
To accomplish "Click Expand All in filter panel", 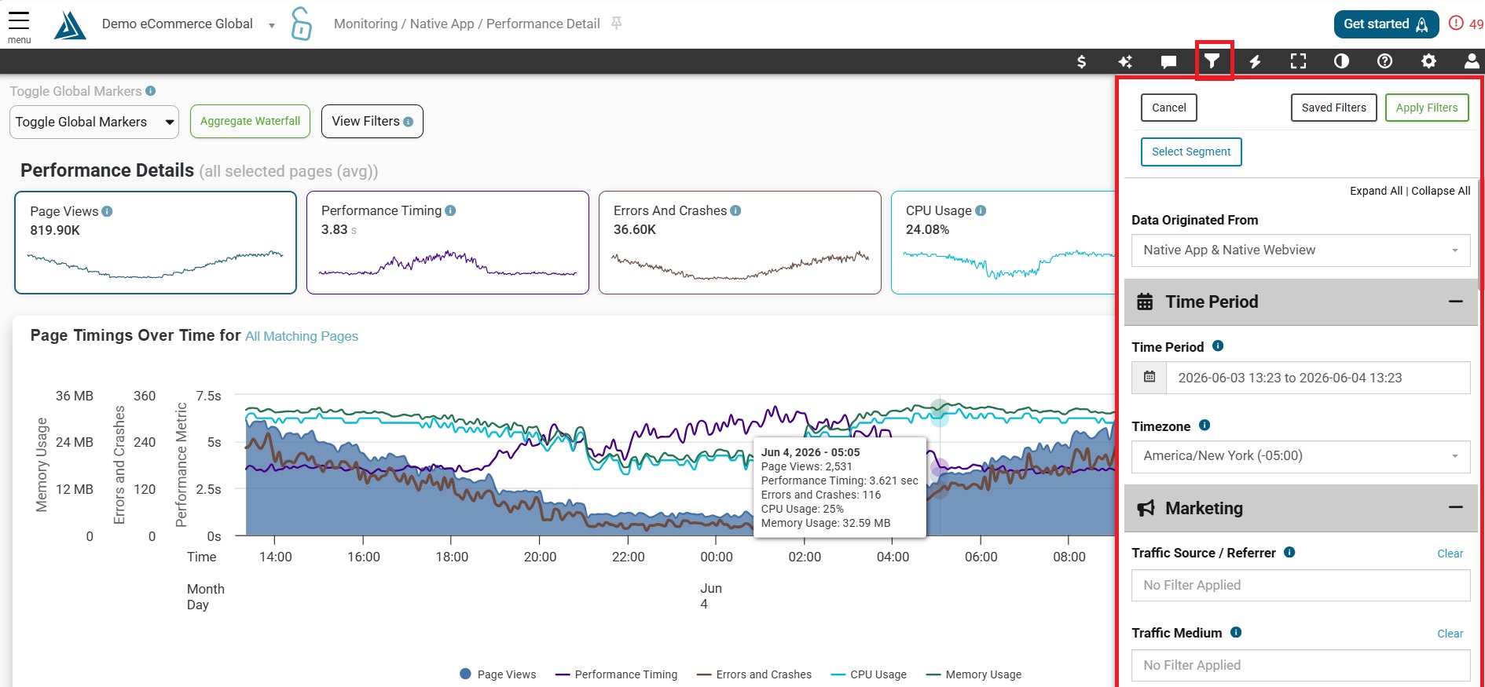I will tap(1376, 191).
